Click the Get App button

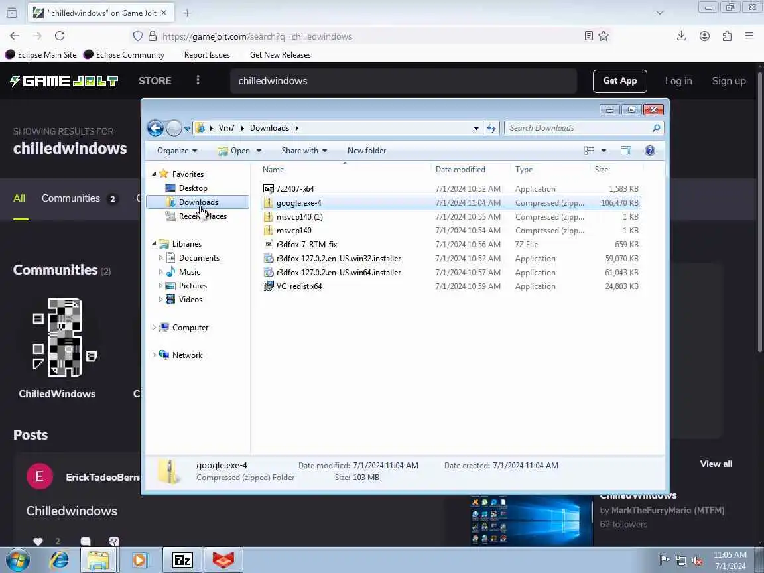(620, 81)
